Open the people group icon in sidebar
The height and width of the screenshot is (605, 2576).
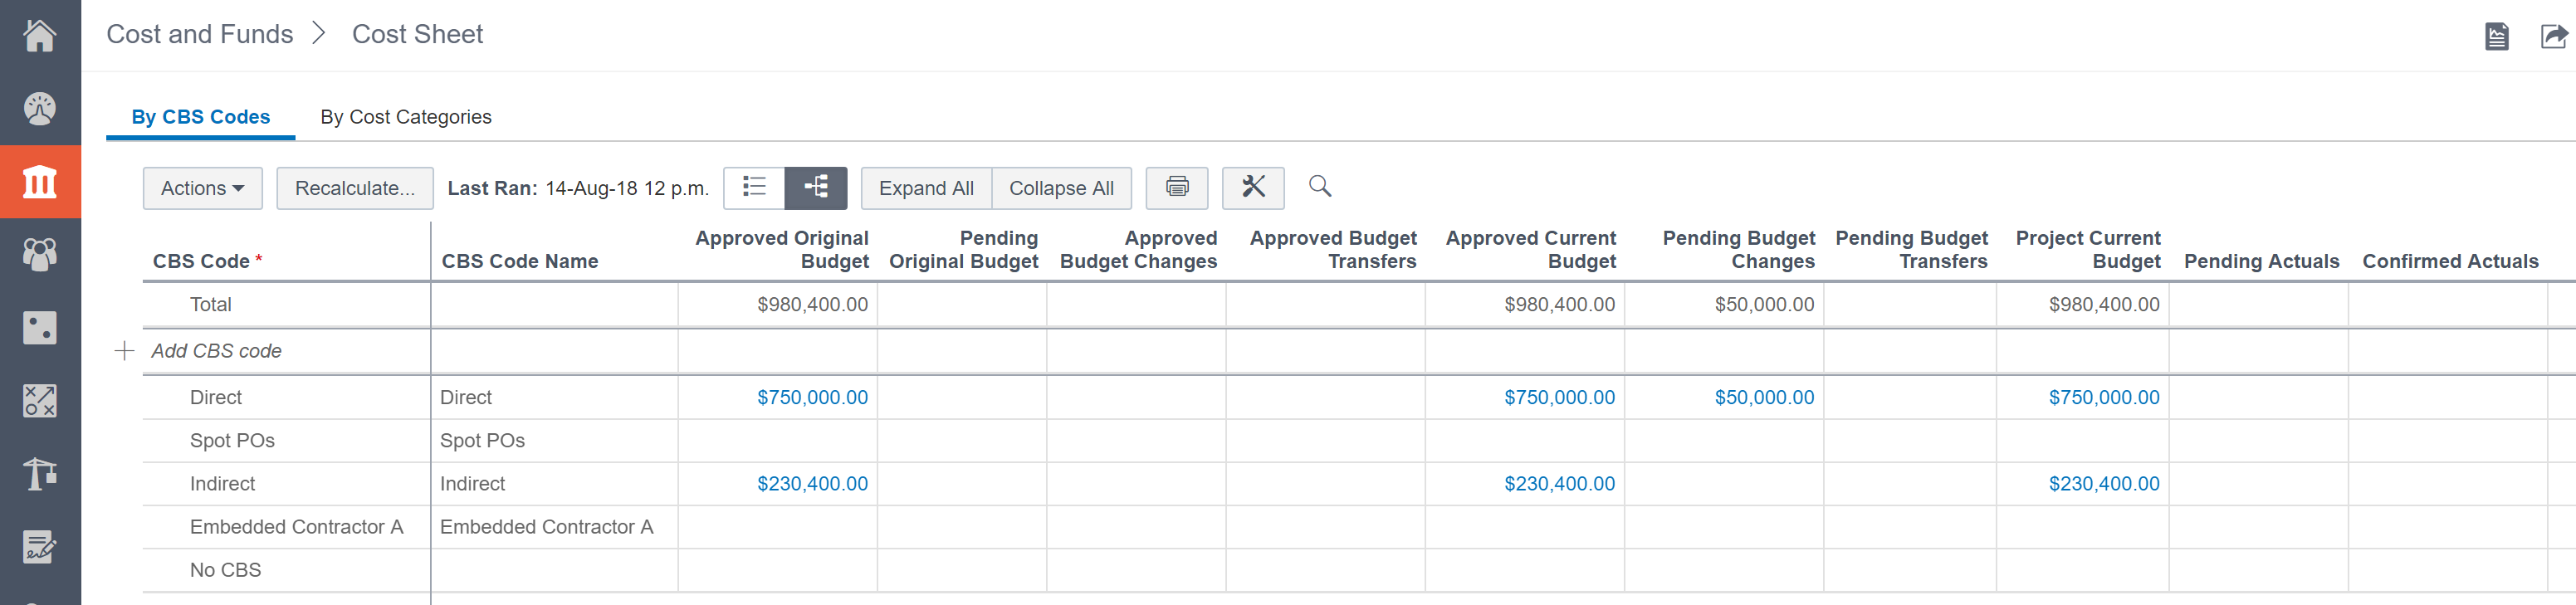pos(40,255)
